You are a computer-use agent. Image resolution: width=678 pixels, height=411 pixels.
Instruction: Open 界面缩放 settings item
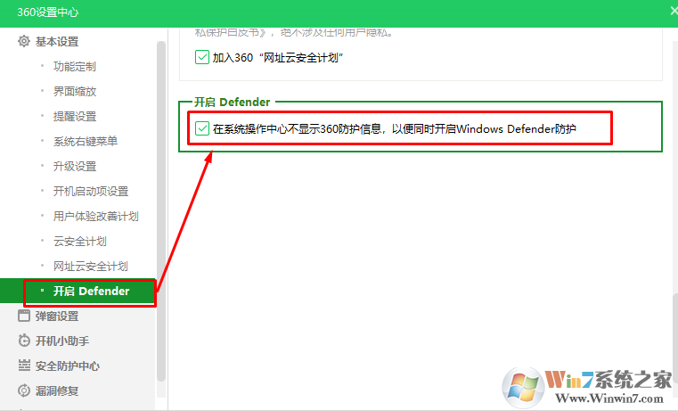click(74, 92)
